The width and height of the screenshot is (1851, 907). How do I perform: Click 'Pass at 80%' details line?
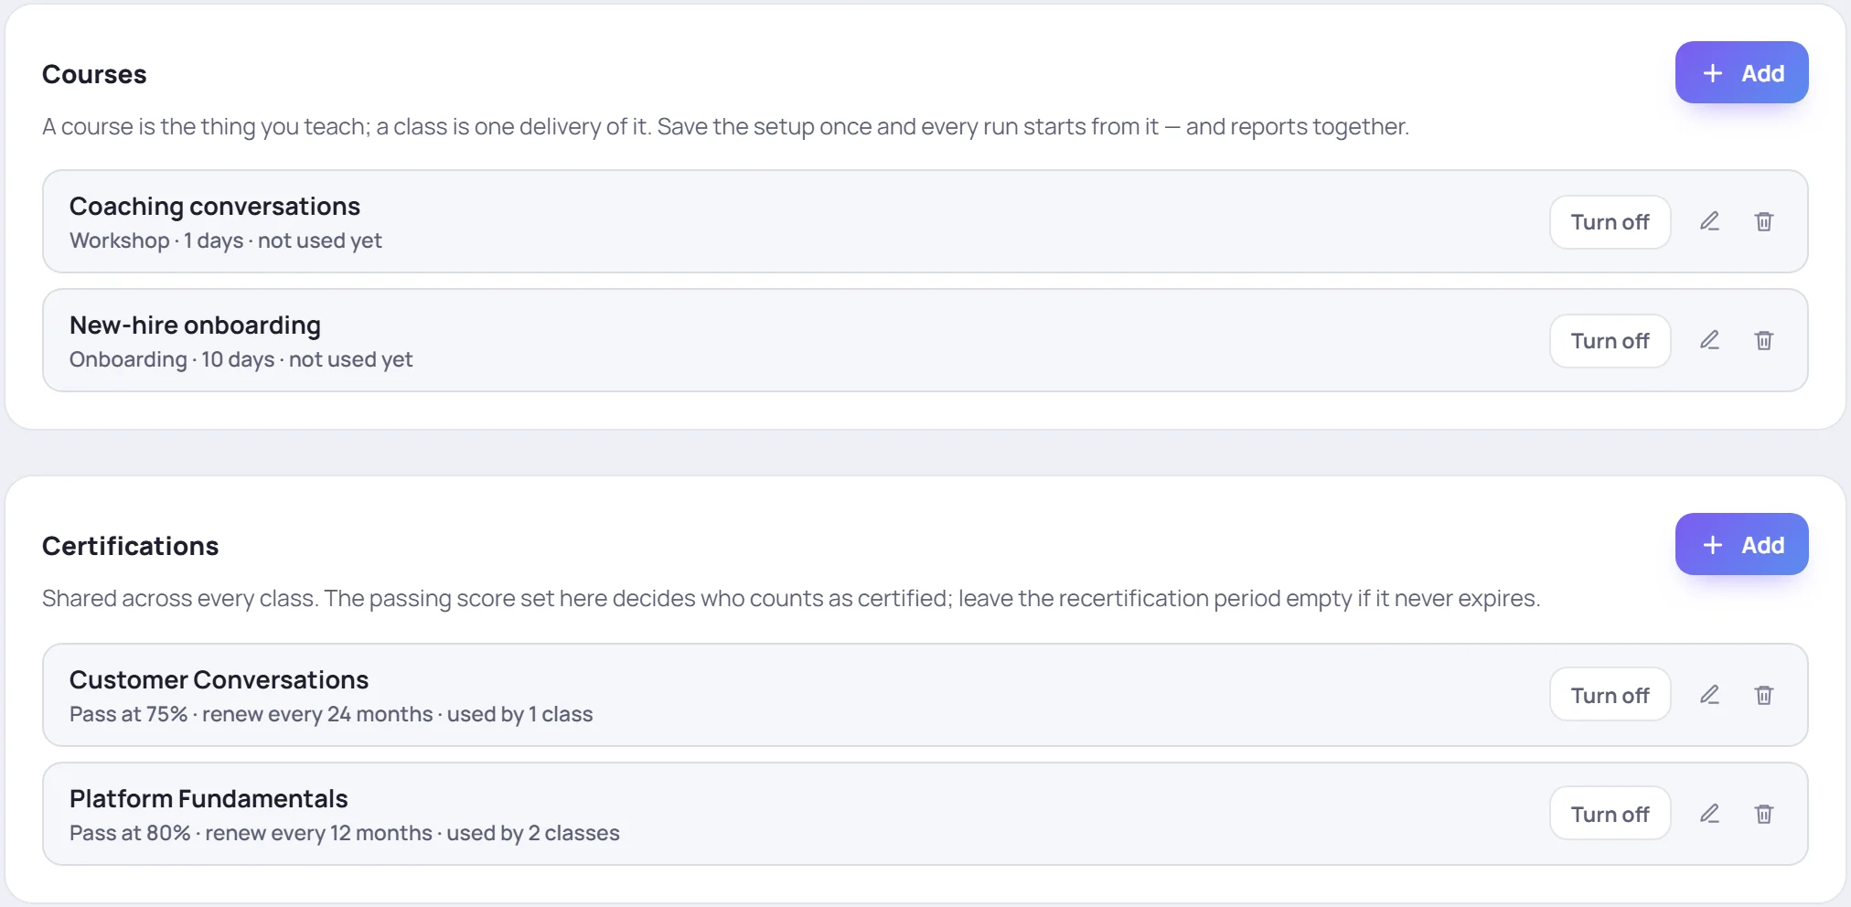pos(345,833)
